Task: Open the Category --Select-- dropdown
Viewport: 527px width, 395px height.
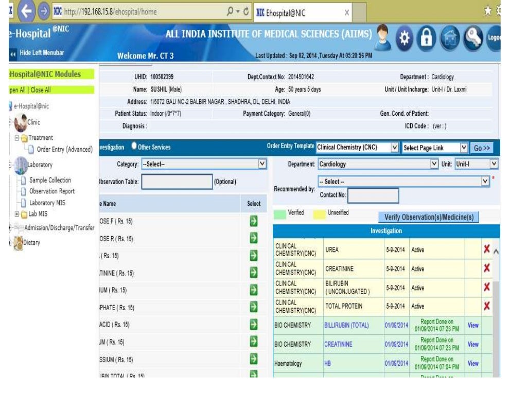Action: (x=204, y=164)
